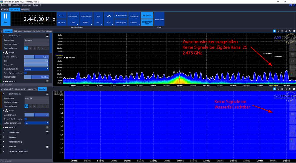The image size is (296, 163).
Task: Click the settings gear in Histogram panel header
Action: pyautogui.click(x=274, y=31)
